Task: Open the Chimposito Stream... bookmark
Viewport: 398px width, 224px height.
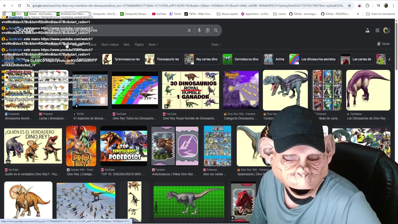Action: pyautogui.click(x=134, y=14)
